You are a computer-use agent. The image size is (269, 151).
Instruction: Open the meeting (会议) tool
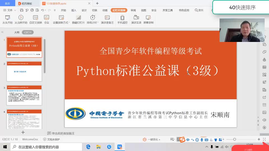(47, 20)
